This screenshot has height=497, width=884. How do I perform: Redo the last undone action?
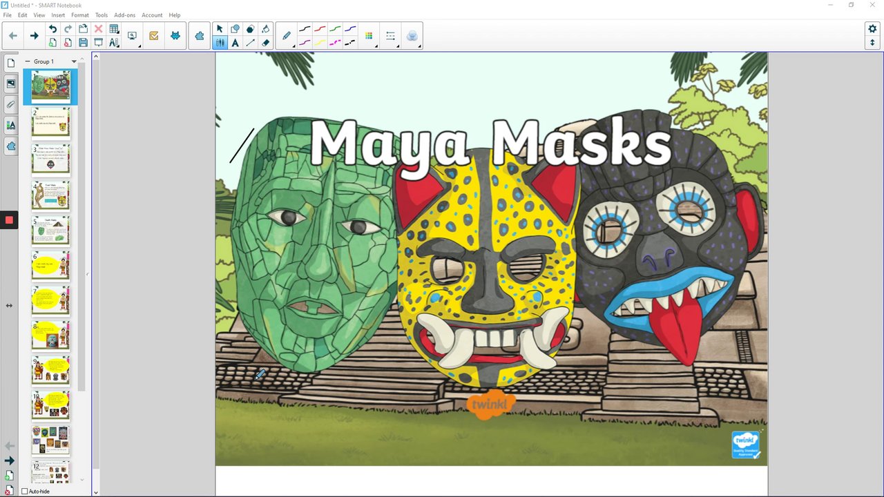(x=68, y=29)
